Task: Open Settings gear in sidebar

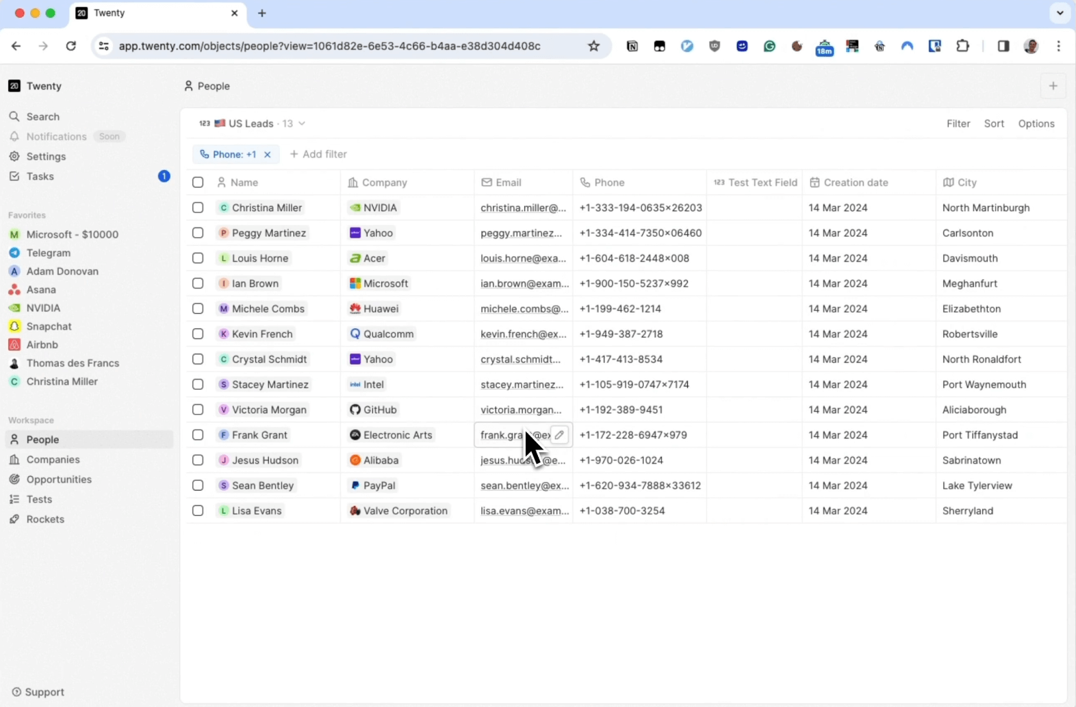Action: click(14, 156)
